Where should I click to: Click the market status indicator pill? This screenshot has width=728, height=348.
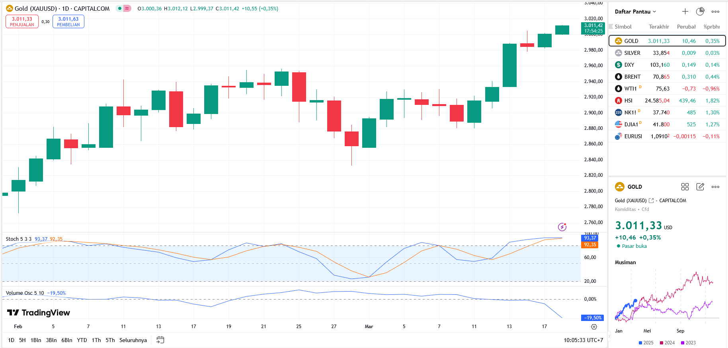coord(123,8)
